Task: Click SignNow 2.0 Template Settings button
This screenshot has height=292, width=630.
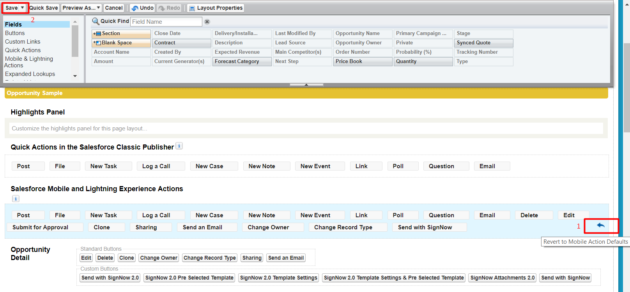Action: coord(278,278)
